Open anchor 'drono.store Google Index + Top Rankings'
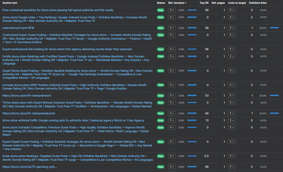 pos(74,19)
